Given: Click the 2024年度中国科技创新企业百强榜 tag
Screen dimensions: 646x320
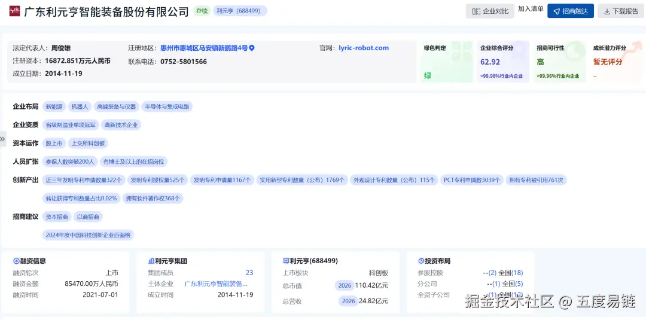Looking at the screenshot, I should (x=89, y=235).
